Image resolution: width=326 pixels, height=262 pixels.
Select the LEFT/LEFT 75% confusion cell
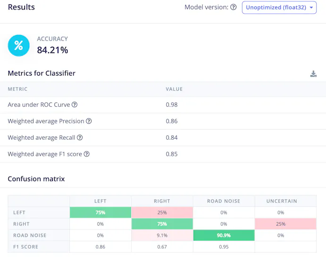pos(100,212)
